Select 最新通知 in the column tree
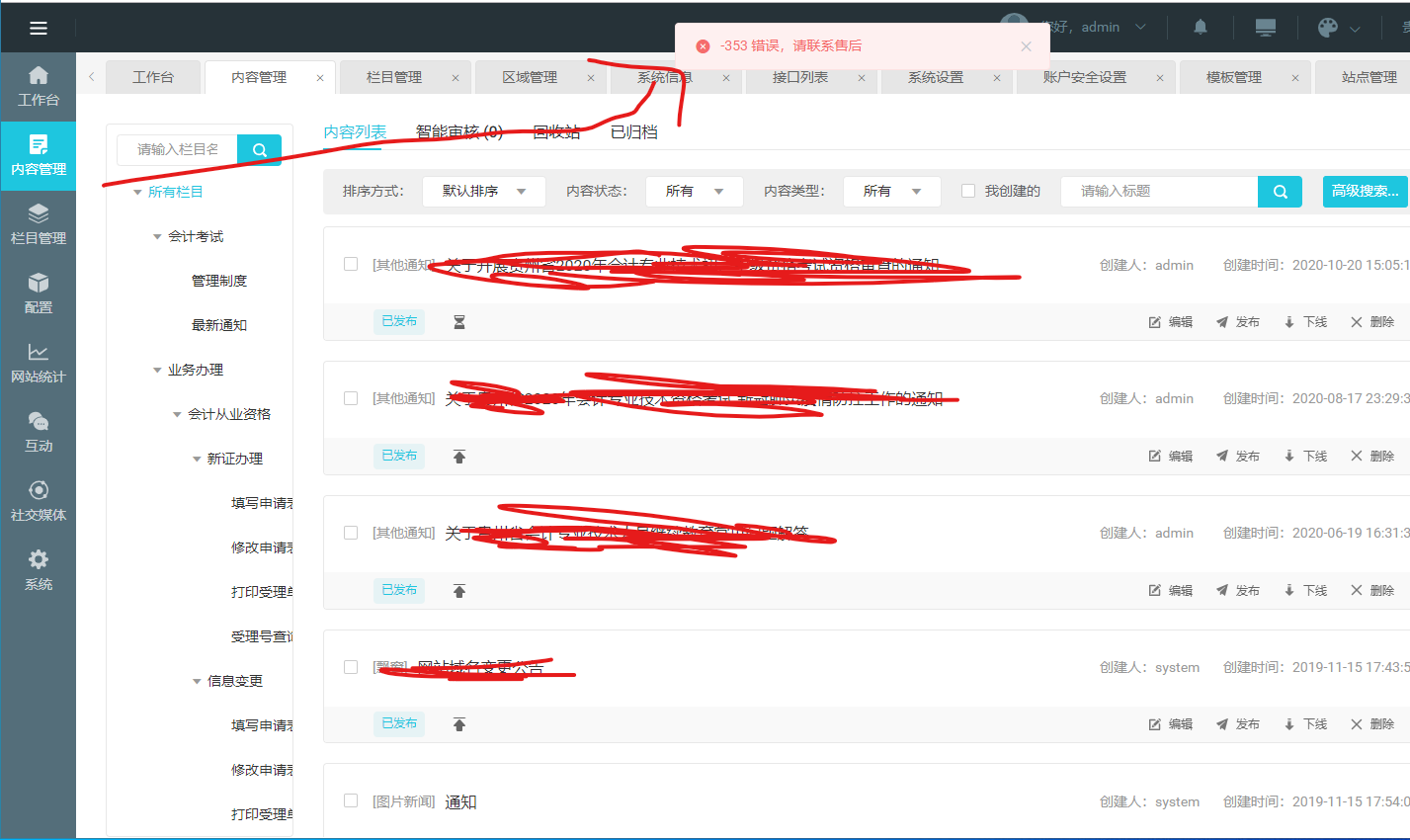Image resolution: width=1410 pixels, height=840 pixels. coord(219,326)
